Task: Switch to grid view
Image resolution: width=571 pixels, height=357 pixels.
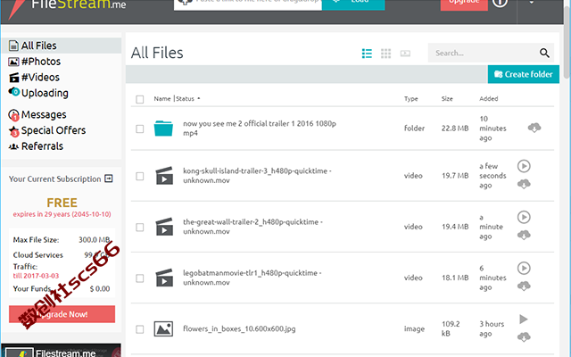Action: [x=385, y=54]
